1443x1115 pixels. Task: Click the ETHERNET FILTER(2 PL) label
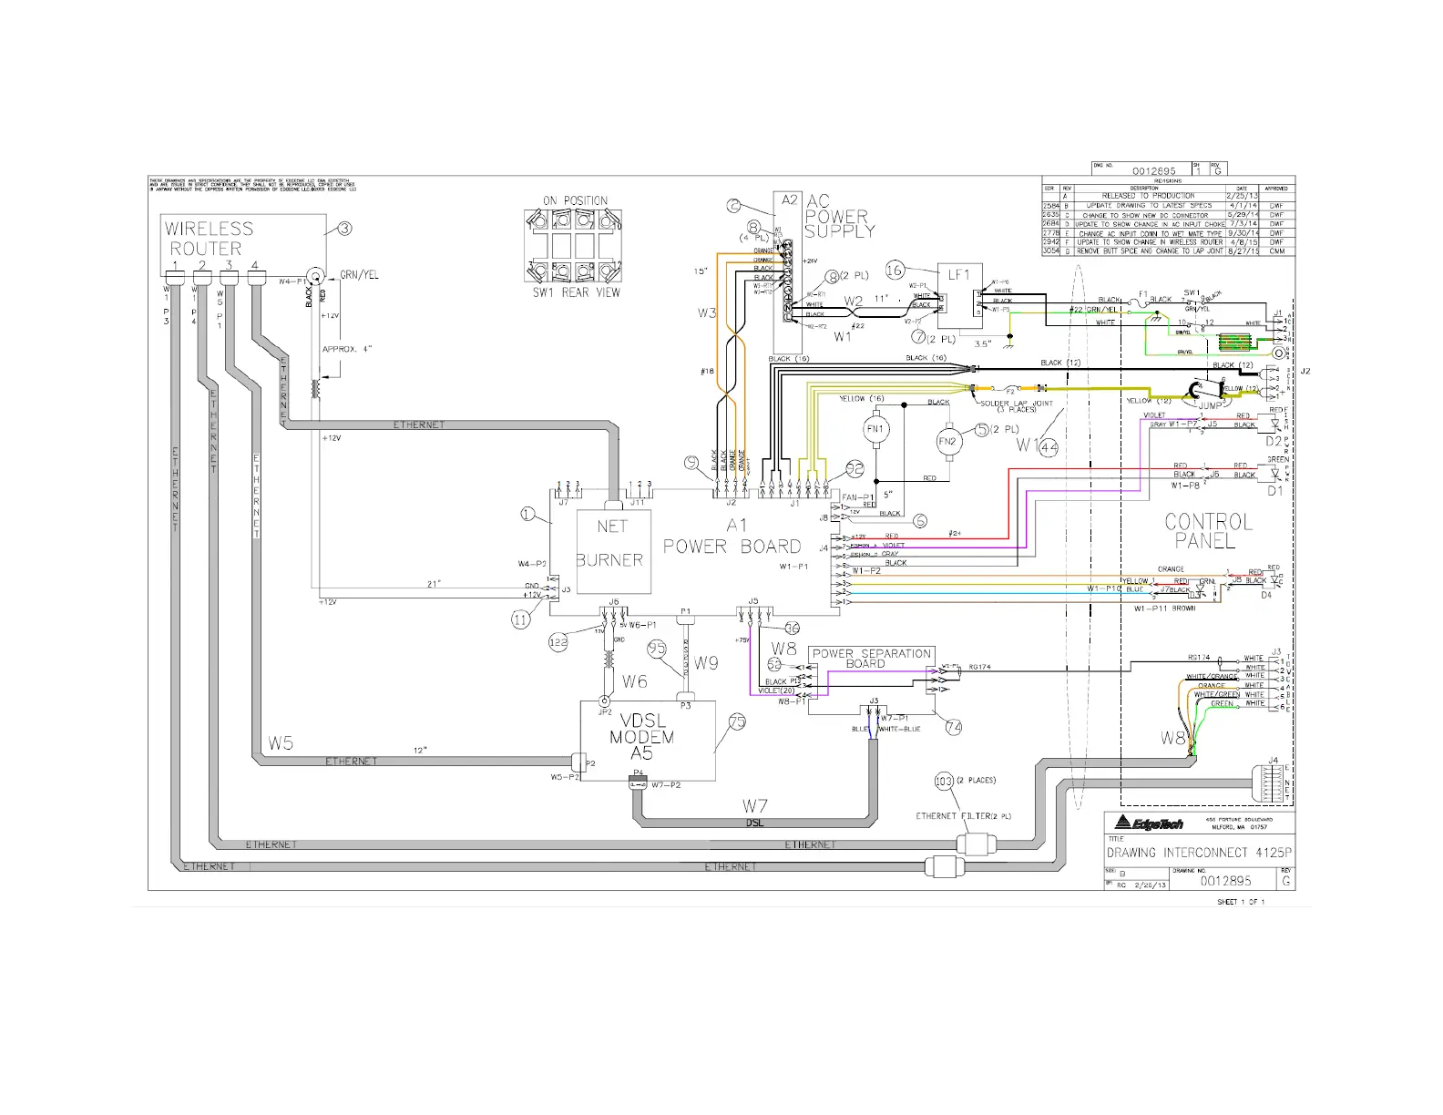[x=963, y=816]
